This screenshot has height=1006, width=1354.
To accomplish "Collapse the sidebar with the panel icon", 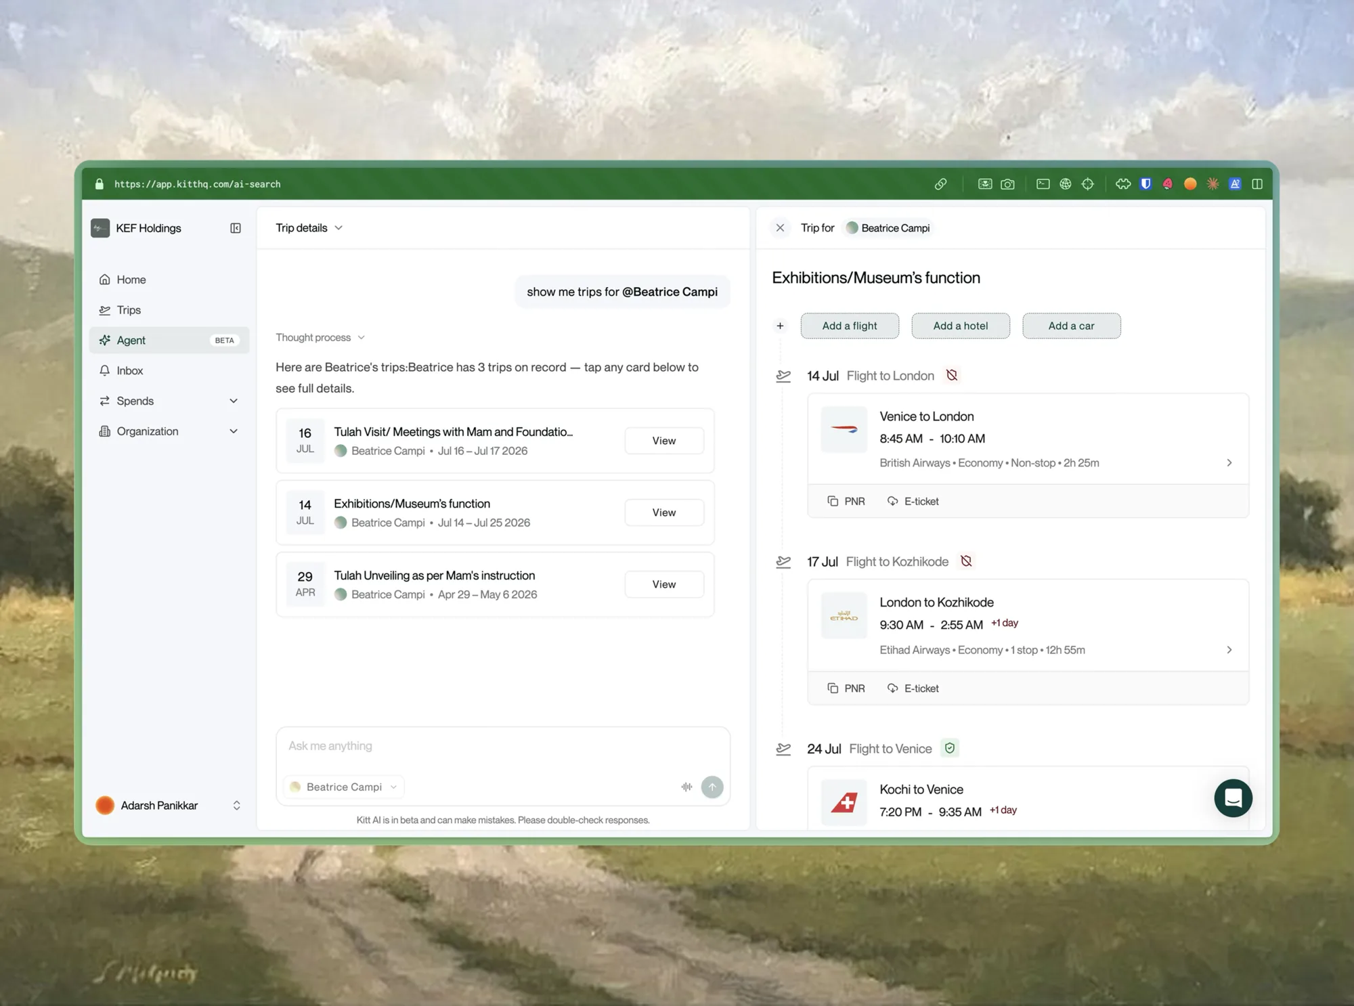I will point(236,228).
